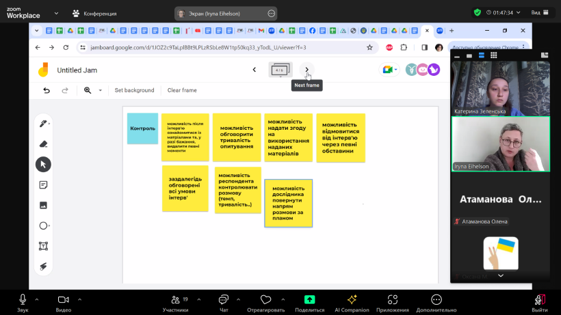
Task: Open Отреагировать reactions
Action: [266, 303]
